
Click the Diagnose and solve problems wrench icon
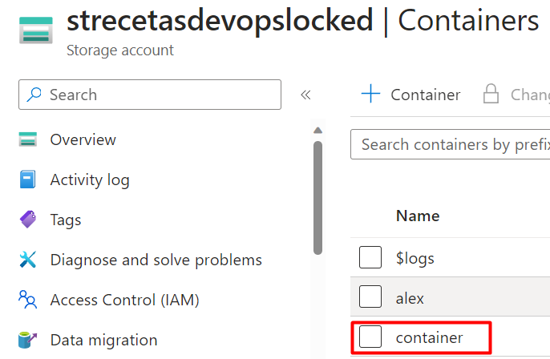click(x=28, y=260)
